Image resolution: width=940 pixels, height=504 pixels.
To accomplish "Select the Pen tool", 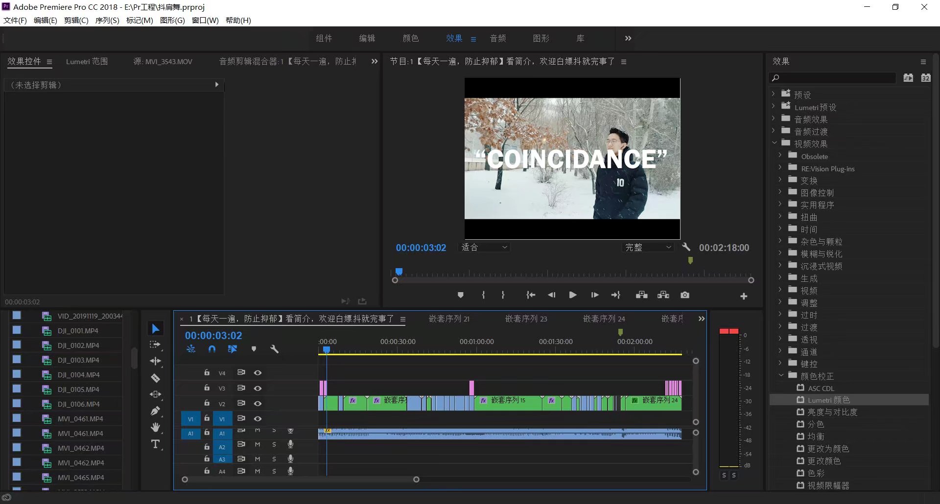I will 155,411.
